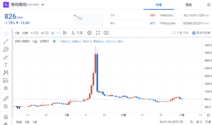Image resolution: width=212 pixels, height=125 pixels.
Task: Set interval to 1분
Action: [17, 33]
